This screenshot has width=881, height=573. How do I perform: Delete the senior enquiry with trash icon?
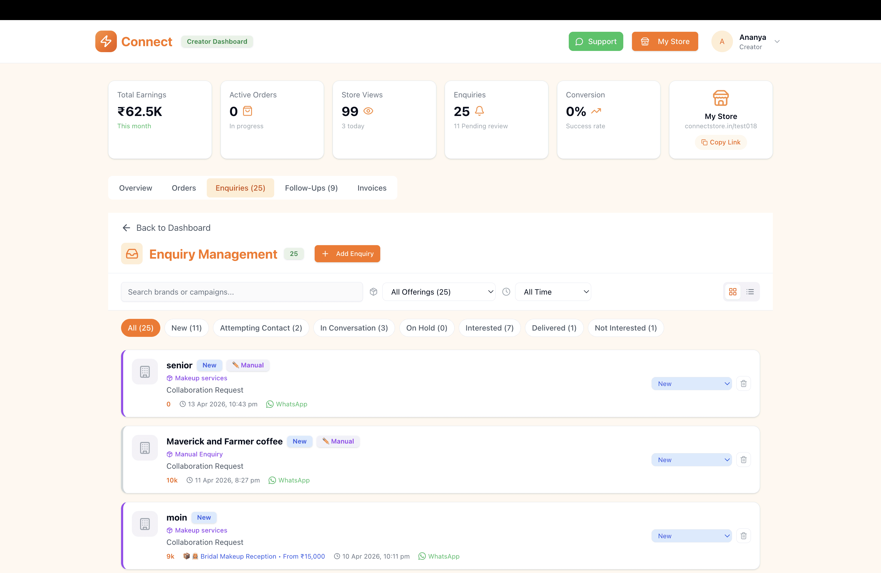(743, 384)
